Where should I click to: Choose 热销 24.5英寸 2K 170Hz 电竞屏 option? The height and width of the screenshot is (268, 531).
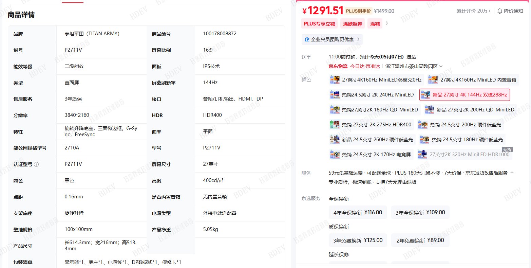pyautogui.click(x=371, y=155)
